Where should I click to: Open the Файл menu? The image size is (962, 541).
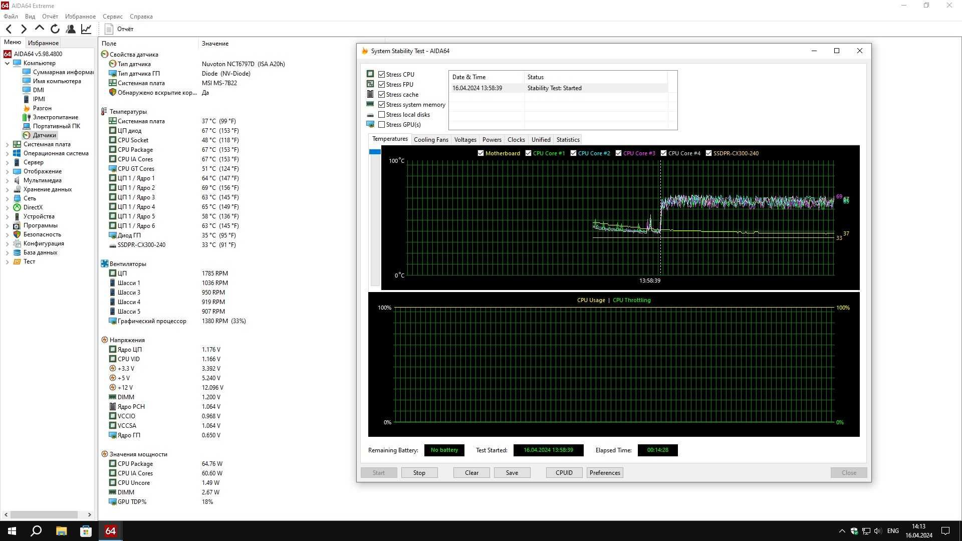[x=11, y=17]
